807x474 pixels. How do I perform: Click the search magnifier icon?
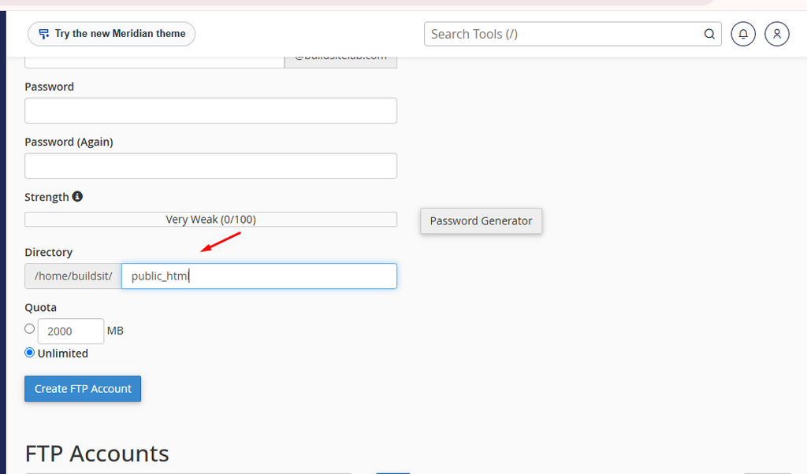coord(709,34)
